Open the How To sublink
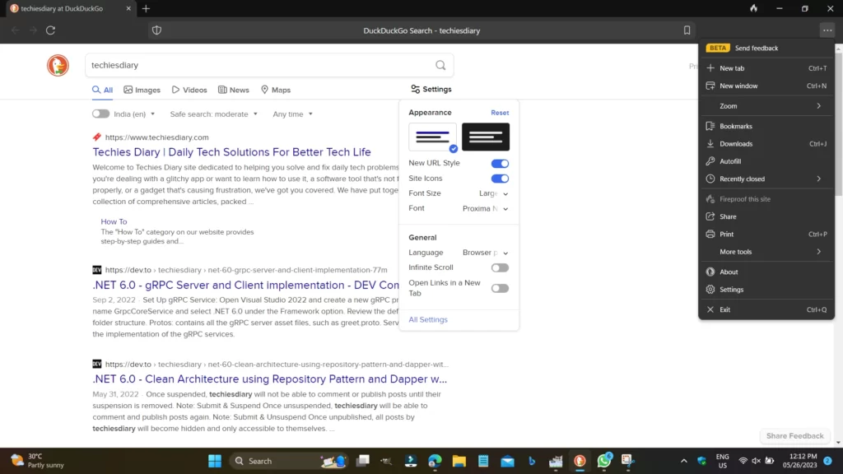Screen dimensions: 843x474 coord(114,221)
